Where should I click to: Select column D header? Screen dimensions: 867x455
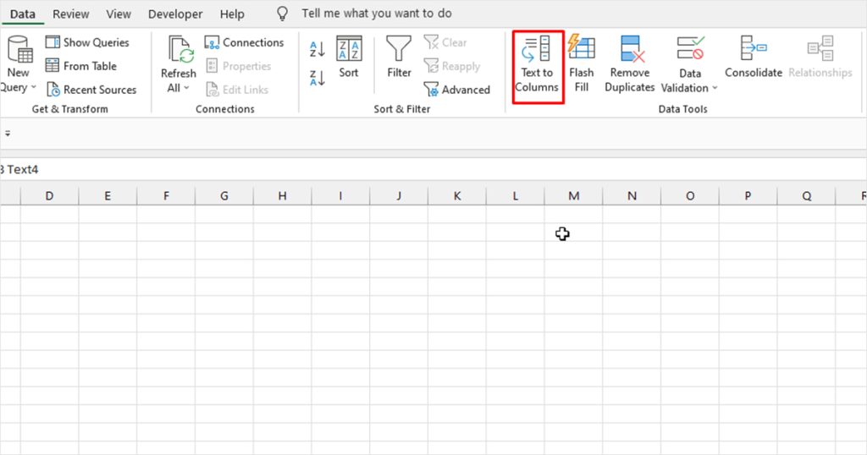pyautogui.click(x=49, y=195)
